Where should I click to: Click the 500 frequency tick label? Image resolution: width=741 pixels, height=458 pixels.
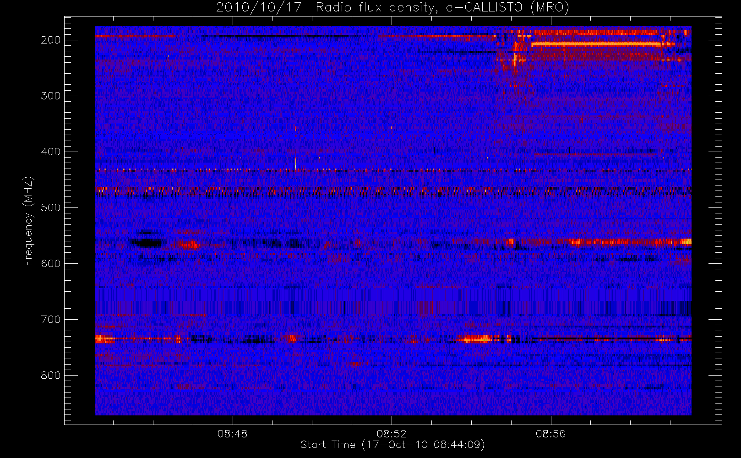click(51, 207)
